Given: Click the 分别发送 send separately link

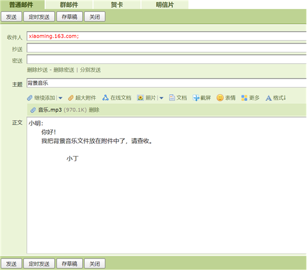Looking at the screenshot, I should (91, 70).
